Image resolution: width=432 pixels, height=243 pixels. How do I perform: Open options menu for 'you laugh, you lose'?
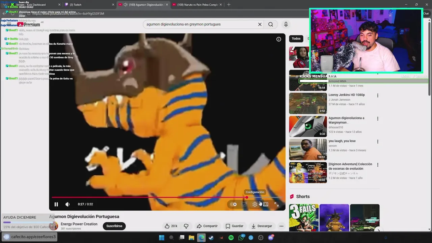[x=378, y=142]
